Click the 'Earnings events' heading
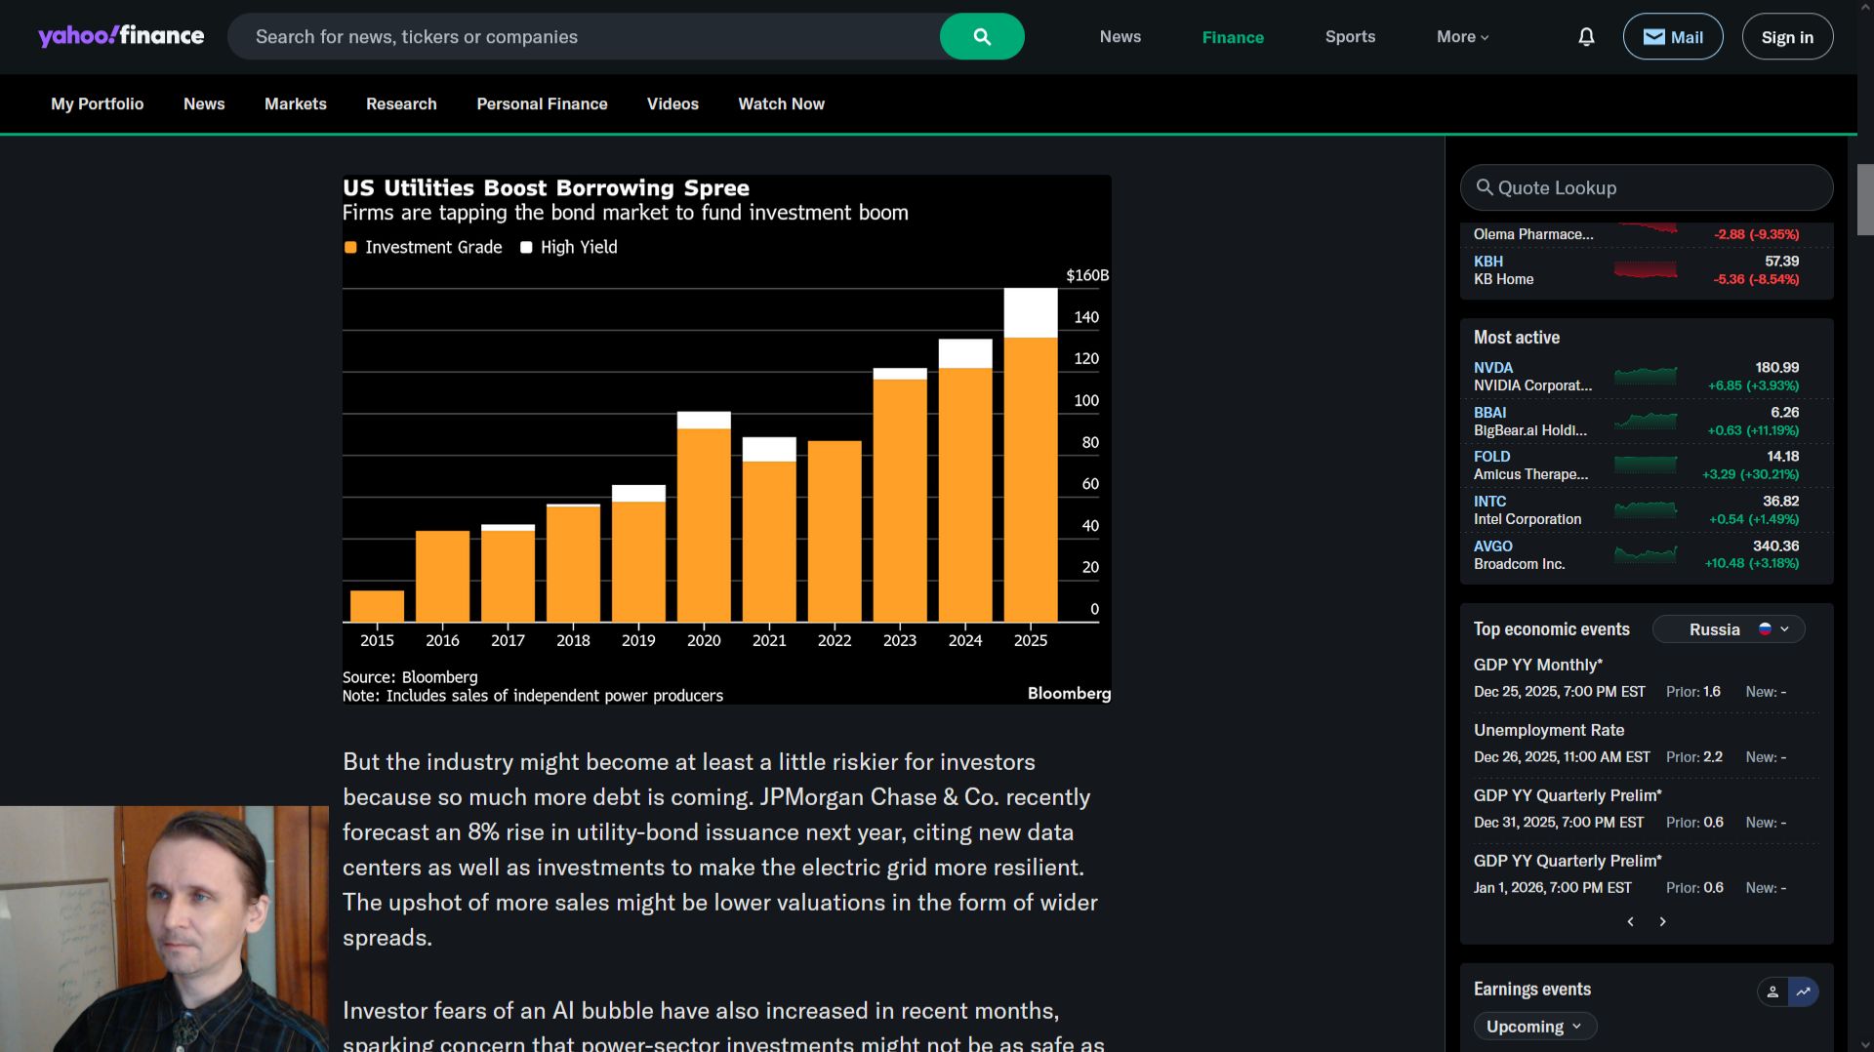This screenshot has height=1052, width=1874. click(1531, 990)
